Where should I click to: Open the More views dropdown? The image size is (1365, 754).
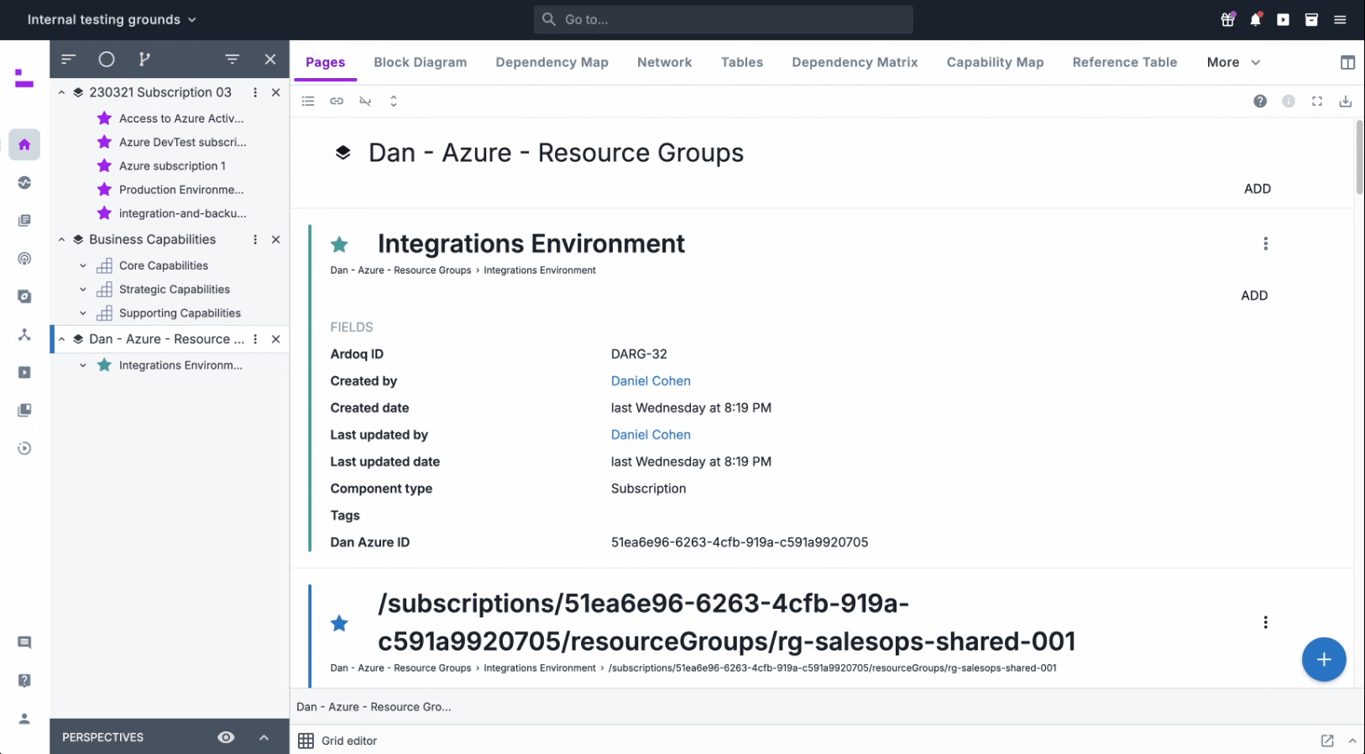1232,63
